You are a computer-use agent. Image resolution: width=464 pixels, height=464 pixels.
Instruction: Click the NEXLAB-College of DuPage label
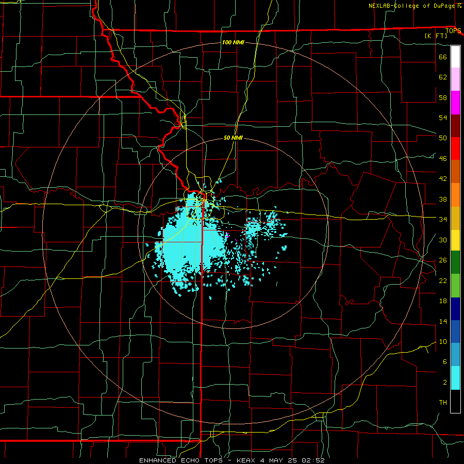(411, 6)
